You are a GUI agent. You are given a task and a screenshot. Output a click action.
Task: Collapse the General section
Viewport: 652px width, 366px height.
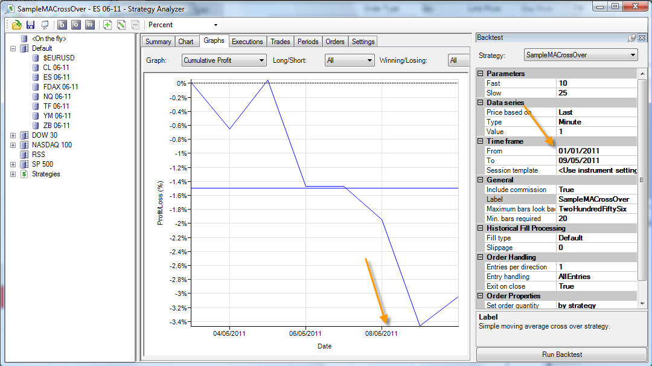[481, 179]
